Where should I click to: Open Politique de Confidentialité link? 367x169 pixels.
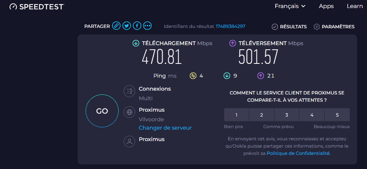[298, 153]
